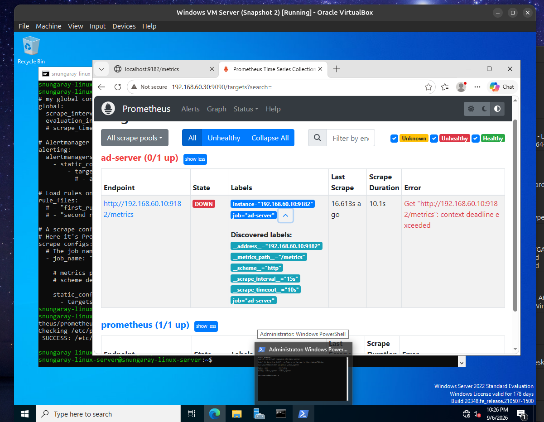This screenshot has height=422, width=544.
Task: Open the Graph page
Action: click(x=217, y=109)
